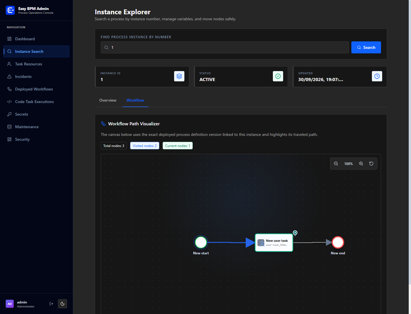Select the New user task node
This screenshot has width=411, height=314.
(274, 243)
